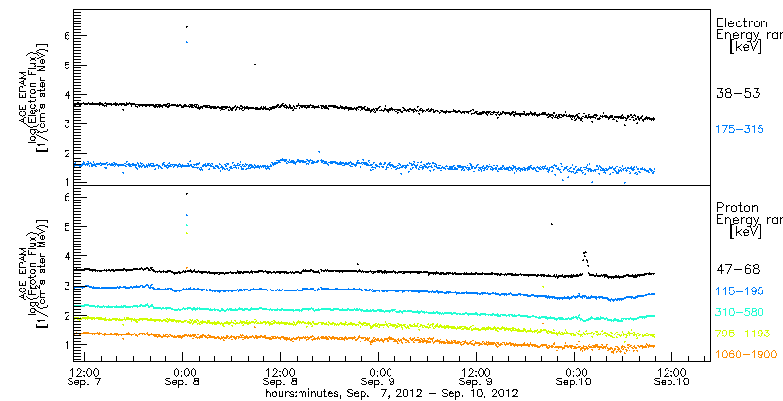Click the 0:00 Sep.10 time axis label
Viewport: 783px width, 401px height.
click(574, 378)
